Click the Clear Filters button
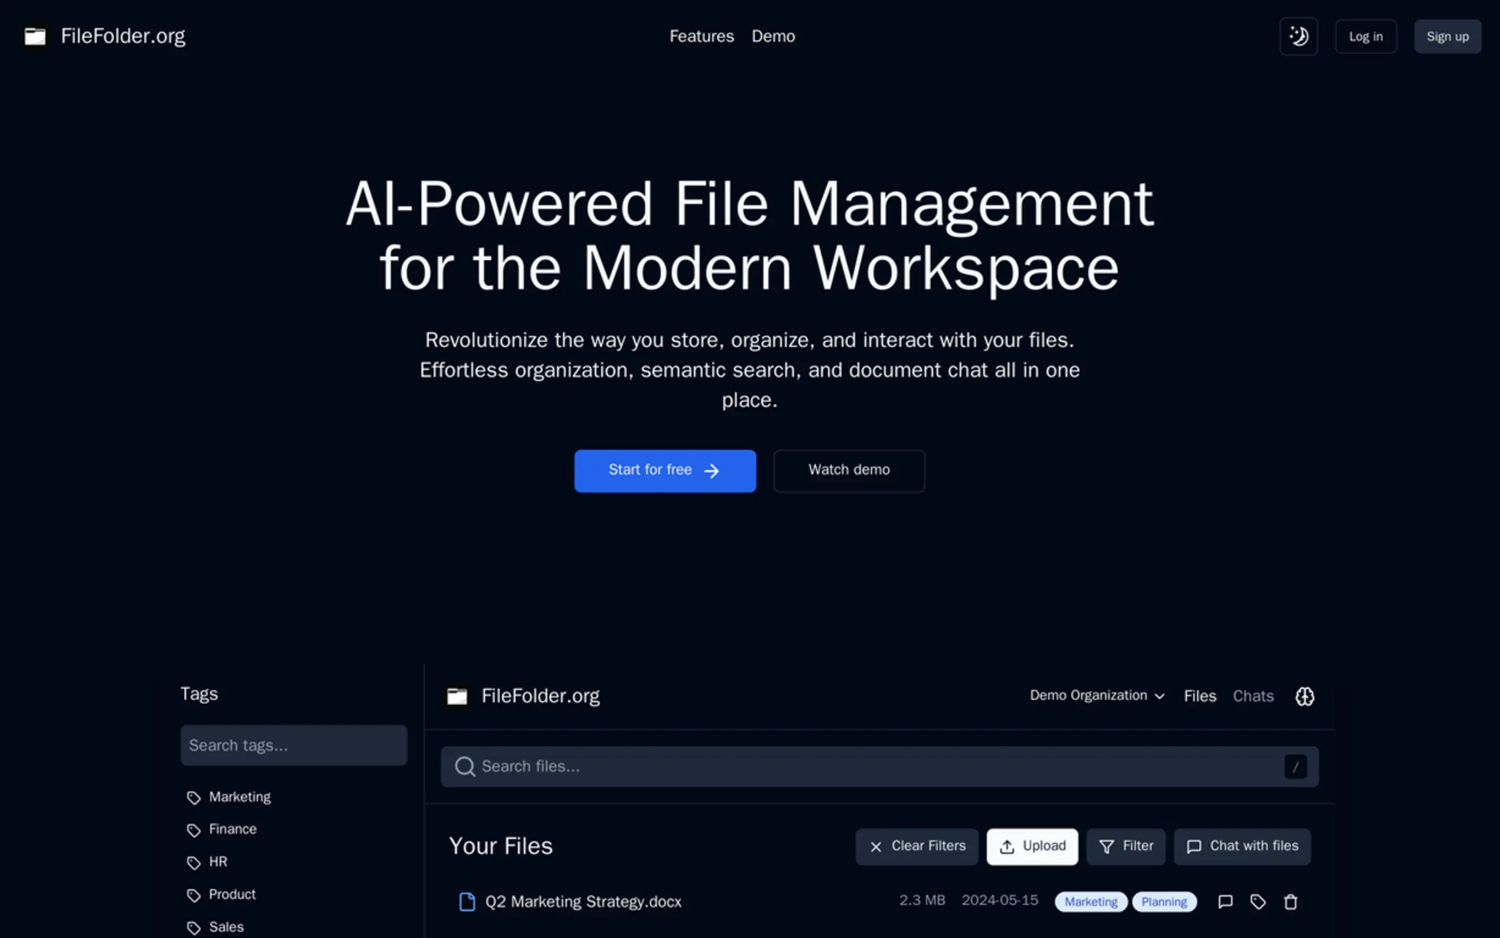This screenshot has height=938, width=1500. (x=917, y=846)
